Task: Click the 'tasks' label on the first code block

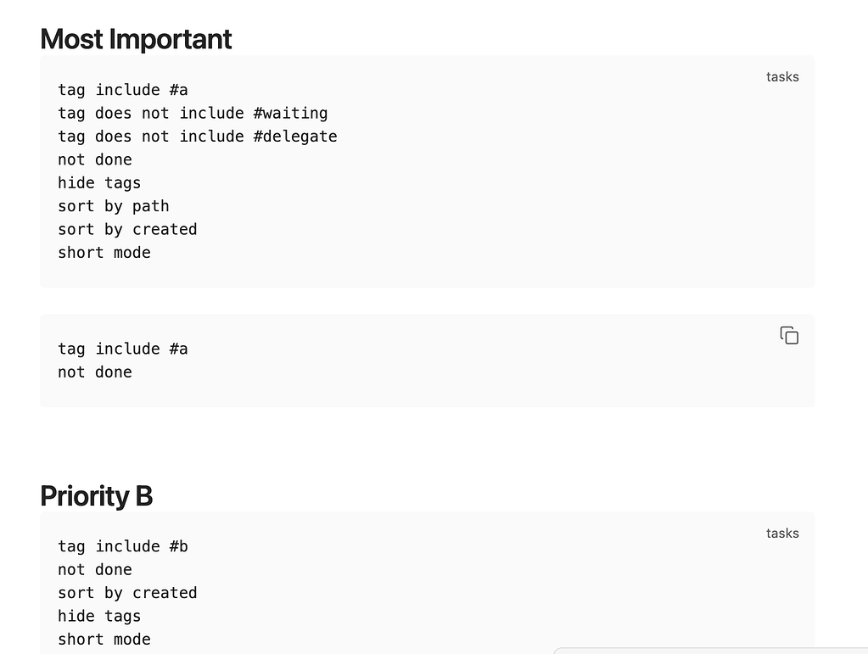Action: click(781, 76)
